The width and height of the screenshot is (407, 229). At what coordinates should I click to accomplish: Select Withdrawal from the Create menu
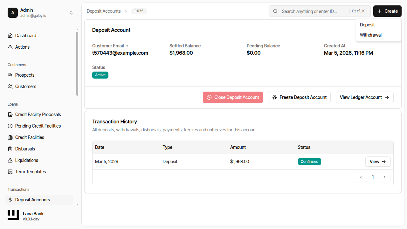[x=370, y=35]
